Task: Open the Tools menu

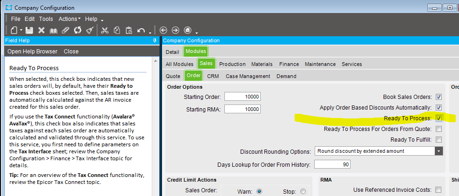Action: [46, 19]
